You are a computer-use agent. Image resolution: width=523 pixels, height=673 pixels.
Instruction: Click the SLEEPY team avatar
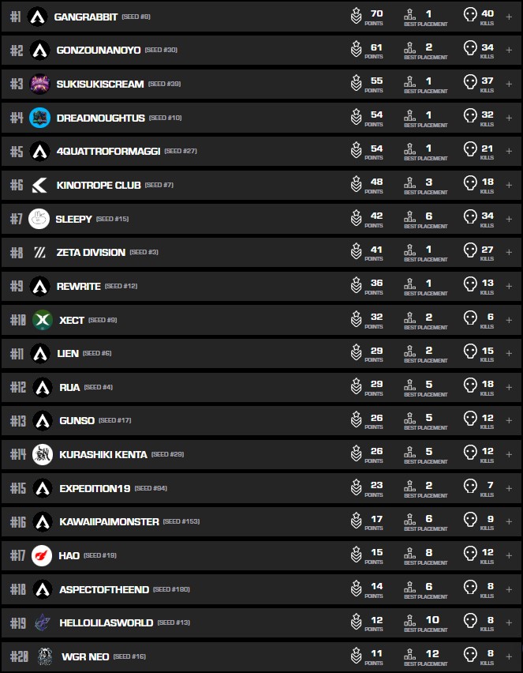pos(39,219)
